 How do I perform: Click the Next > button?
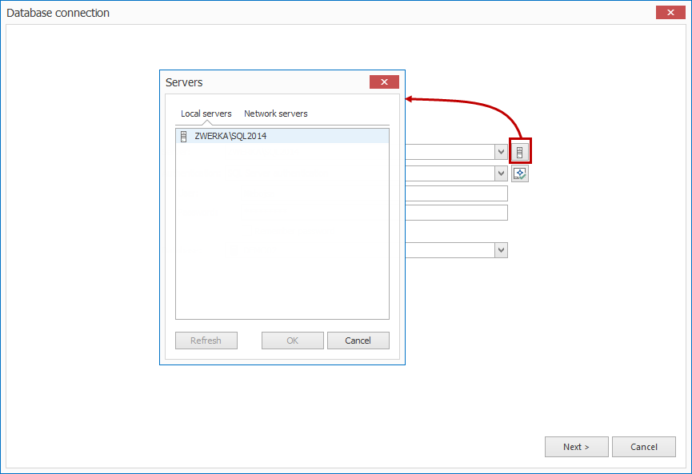576,447
